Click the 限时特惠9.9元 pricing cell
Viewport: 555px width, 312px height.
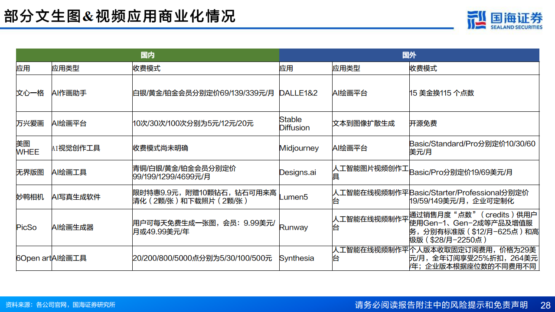206,197
